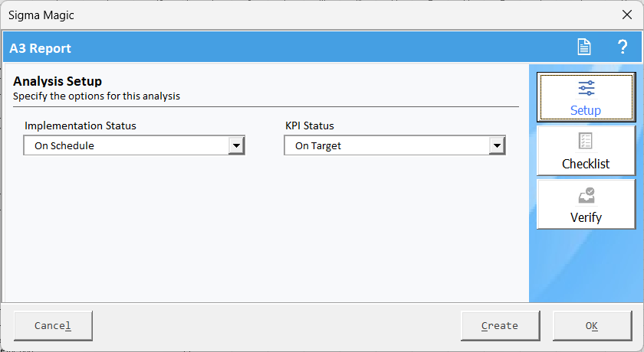The image size is (644, 352).
Task: Click the Implementation Status label
Action: [80, 125]
